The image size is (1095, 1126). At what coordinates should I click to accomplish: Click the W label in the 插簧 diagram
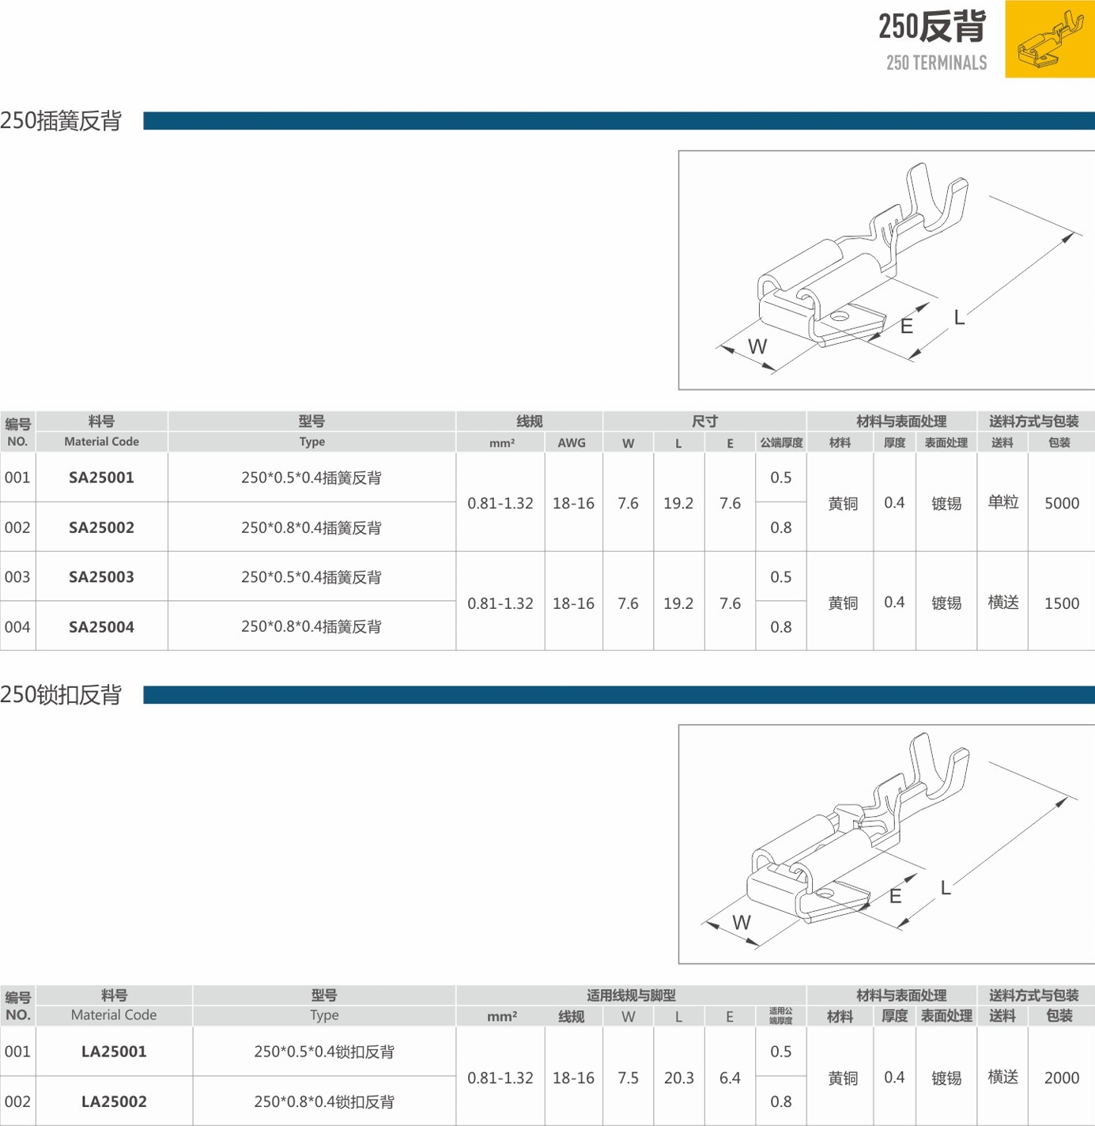757,346
